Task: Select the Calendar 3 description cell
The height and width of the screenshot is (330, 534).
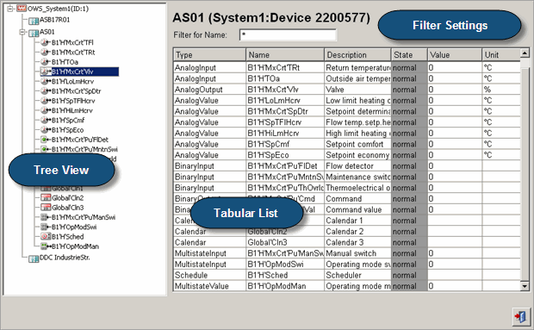Action: point(357,242)
